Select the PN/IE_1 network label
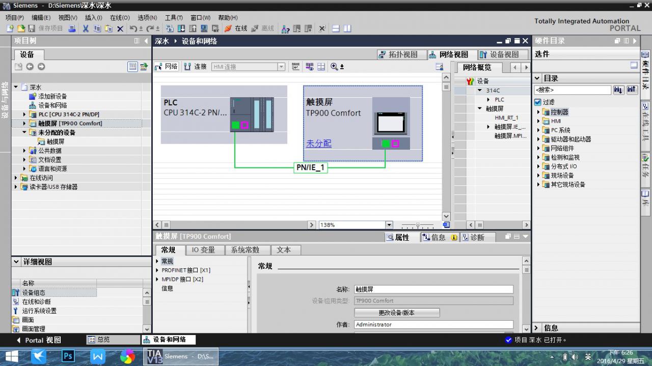The image size is (652, 366). [311, 167]
